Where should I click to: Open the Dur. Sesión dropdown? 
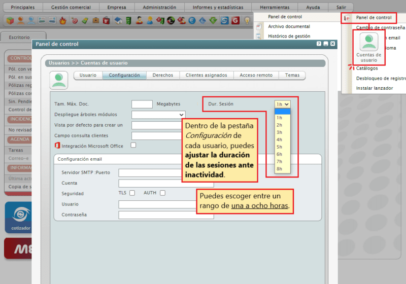click(x=282, y=104)
